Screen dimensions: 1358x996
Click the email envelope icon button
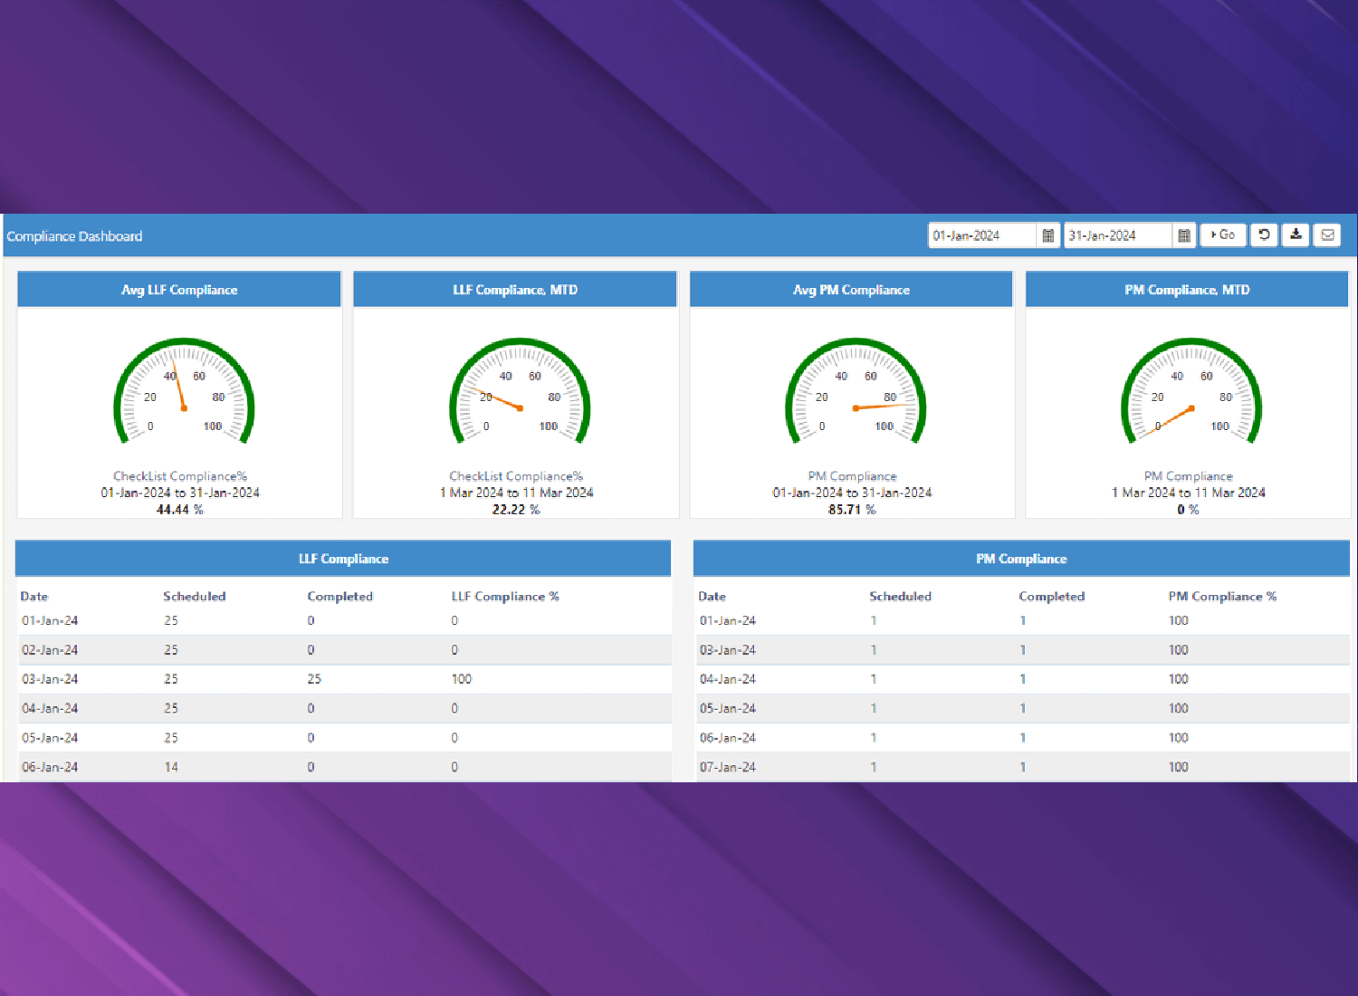coord(1327,235)
